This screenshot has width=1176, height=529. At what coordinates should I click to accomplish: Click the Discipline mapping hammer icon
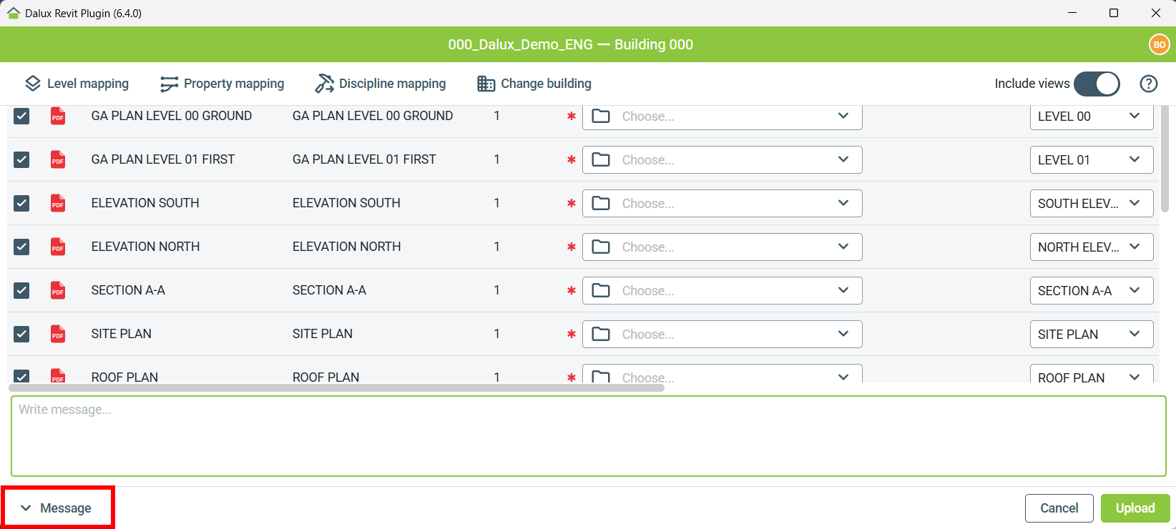click(x=324, y=84)
